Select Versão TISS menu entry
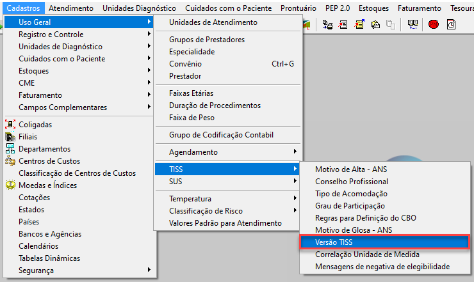The height and width of the screenshot is (282, 474). [384, 242]
